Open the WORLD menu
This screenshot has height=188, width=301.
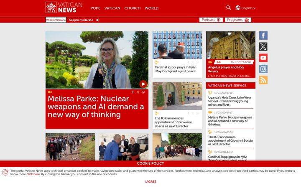pos(152,8)
